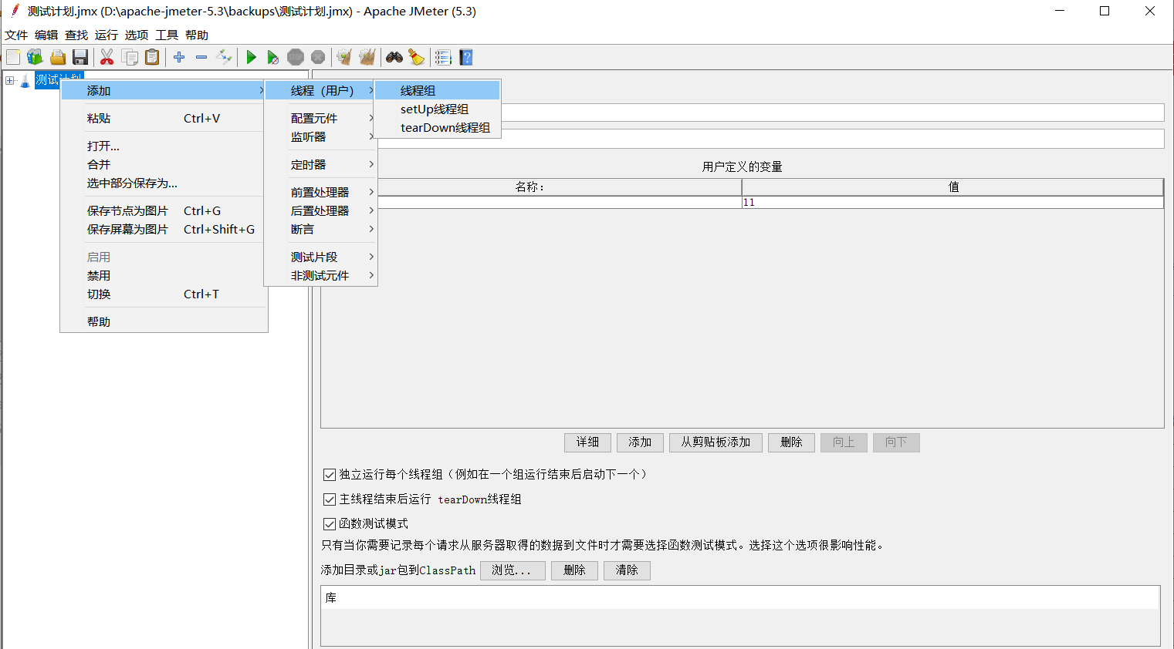Choose 禁用 from context menu
This screenshot has height=649, width=1174.
click(164, 275)
